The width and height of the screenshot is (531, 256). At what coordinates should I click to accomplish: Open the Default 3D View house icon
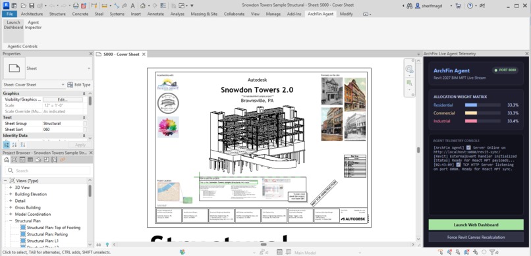(x=142, y=6)
